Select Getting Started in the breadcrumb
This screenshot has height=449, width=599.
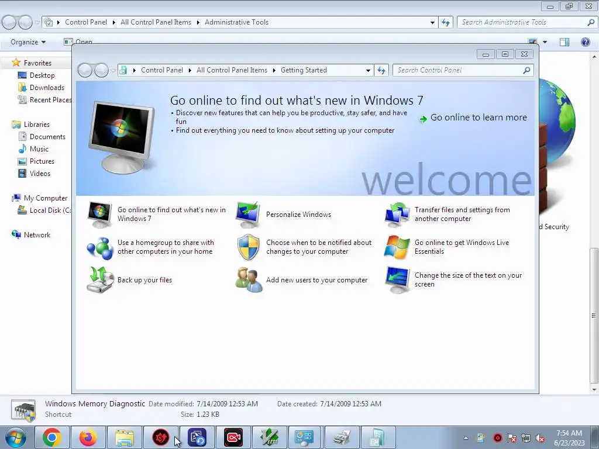tap(304, 70)
